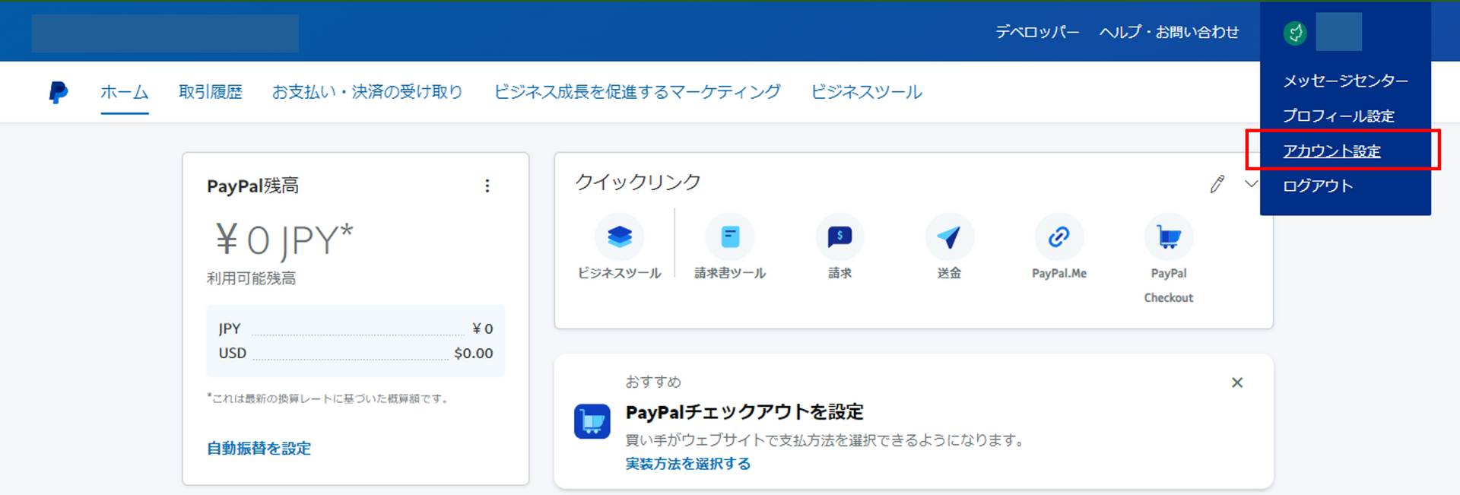Click 実装方法を選択する link

[688, 464]
